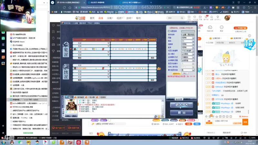Click the 退出 button
Viewport: 258px width, 145px height.
click(x=182, y=112)
